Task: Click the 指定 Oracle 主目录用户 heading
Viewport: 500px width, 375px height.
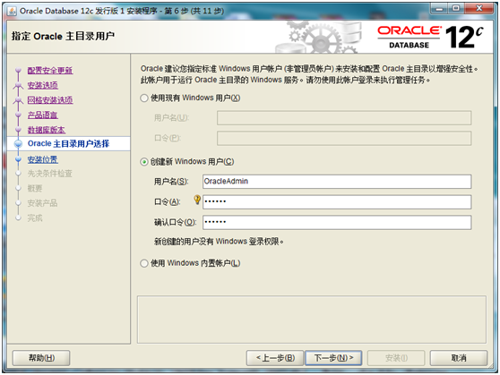Action: (x=63, y=36)
